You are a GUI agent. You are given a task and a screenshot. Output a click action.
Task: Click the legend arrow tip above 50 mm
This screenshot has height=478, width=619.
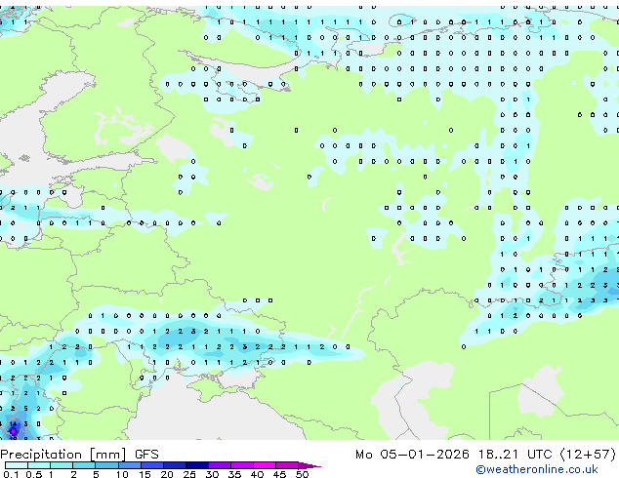click(x=309, y=466)
